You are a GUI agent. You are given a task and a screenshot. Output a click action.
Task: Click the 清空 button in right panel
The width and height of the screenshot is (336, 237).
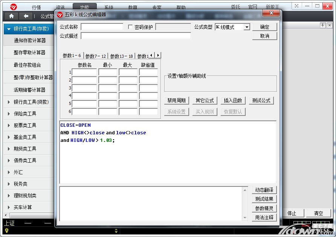pos(318,213)
